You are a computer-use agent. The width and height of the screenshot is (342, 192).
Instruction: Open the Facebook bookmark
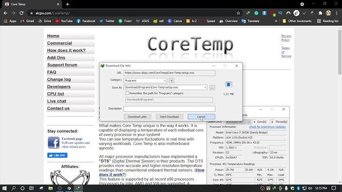[x=85, y=21]
